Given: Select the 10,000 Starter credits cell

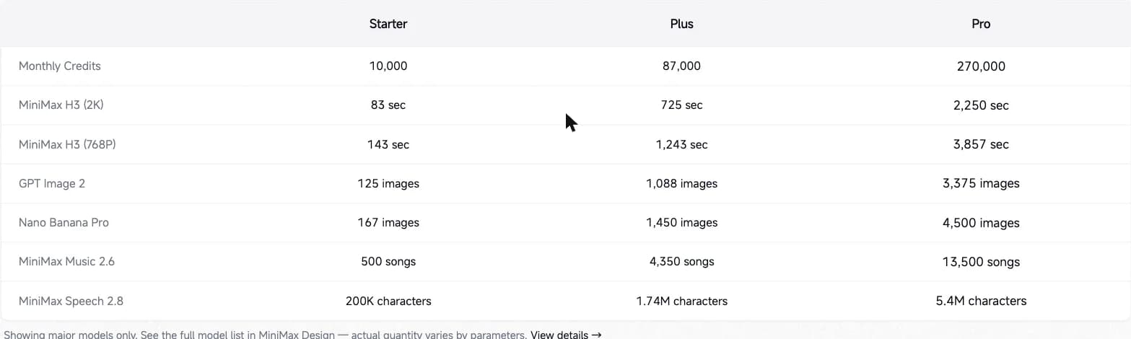Looking at the screenshot, I should [388, 66].
